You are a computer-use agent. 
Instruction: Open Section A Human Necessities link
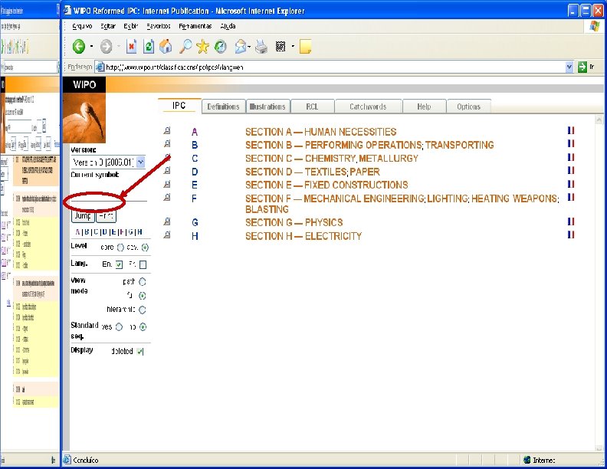click(320, 132)
